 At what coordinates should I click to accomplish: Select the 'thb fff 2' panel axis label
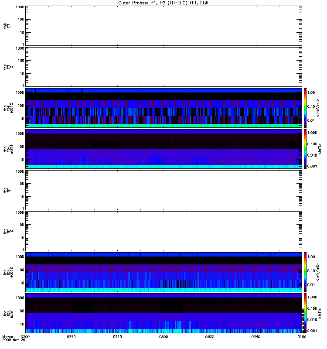click(x=8, y=67)
